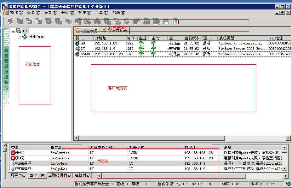Click the log list vertical scroll up arrow
This screenshot has width=292, height=188.
pyautogui.click(x=285, y=148)
